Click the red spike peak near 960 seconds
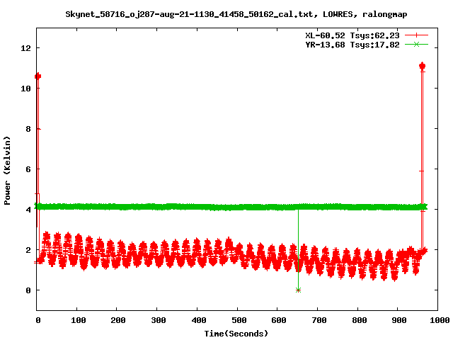The height and width of the screenshot is (340, 453). pos(422,66)
